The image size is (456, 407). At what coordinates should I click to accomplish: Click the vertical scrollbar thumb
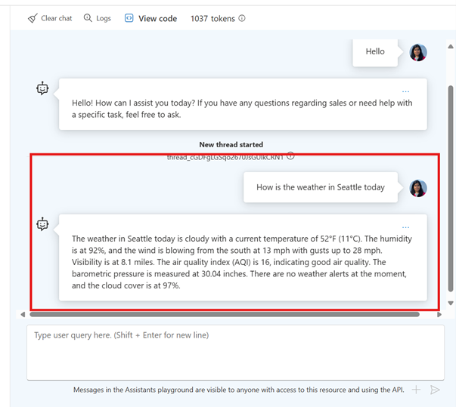click(451, 189)
